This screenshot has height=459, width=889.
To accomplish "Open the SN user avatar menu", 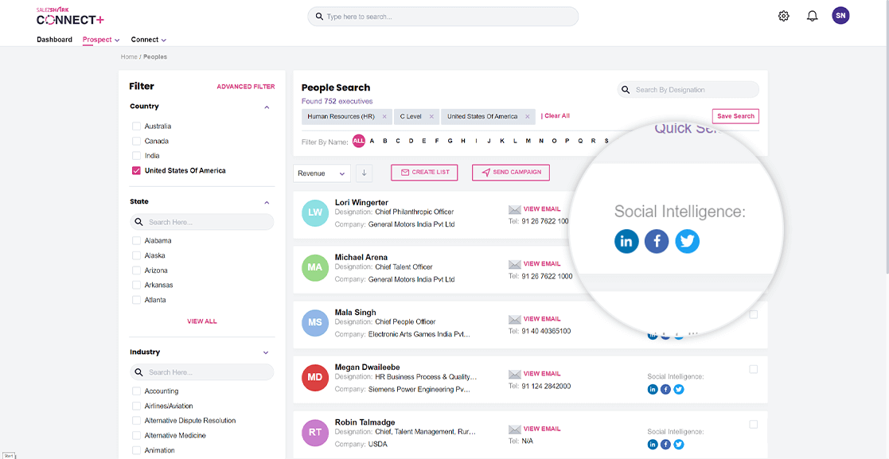I will 840,16.
